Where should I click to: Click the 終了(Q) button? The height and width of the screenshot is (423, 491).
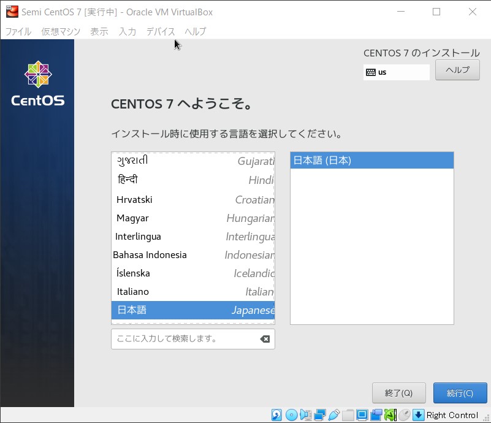pos(398,393)
